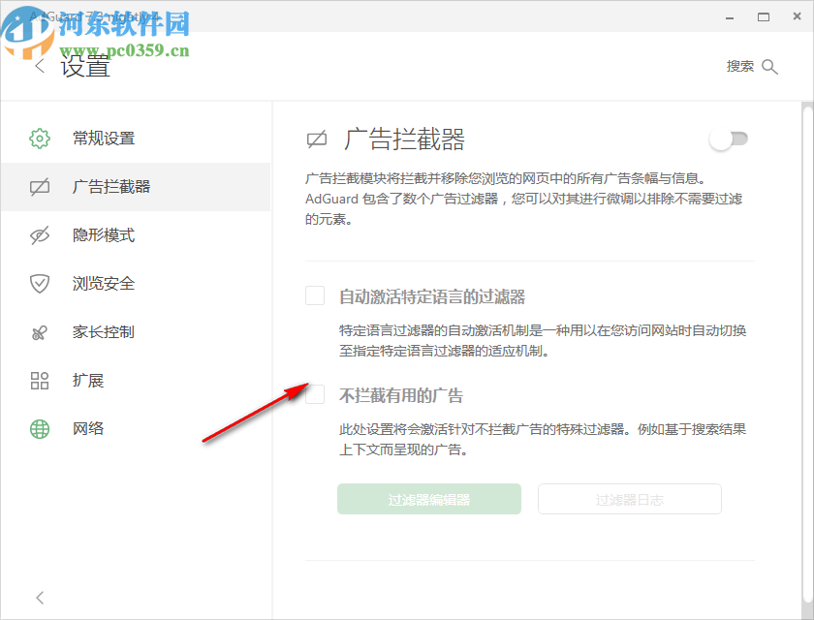Select the 常规设置 gear icon

click(39, 138)
